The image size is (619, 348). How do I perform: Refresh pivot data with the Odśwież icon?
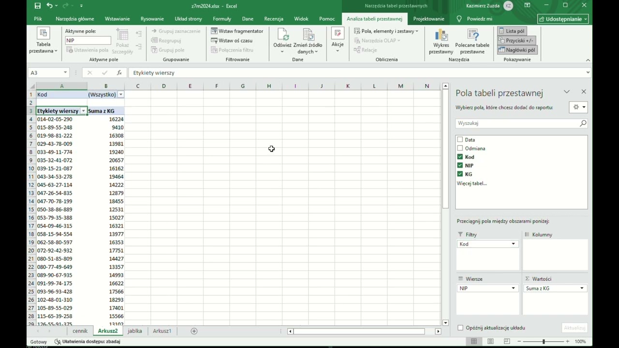[282, 35]
